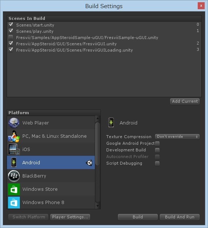This screenshot has height=228, width=208.
Task: Click the Build And Run button
Action: [x=180, y=217]
